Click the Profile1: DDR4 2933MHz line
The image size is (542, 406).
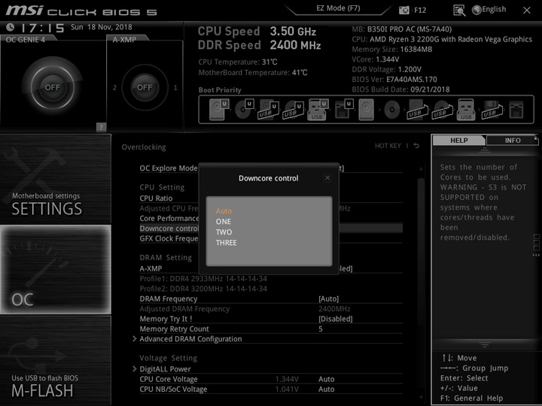203,279
